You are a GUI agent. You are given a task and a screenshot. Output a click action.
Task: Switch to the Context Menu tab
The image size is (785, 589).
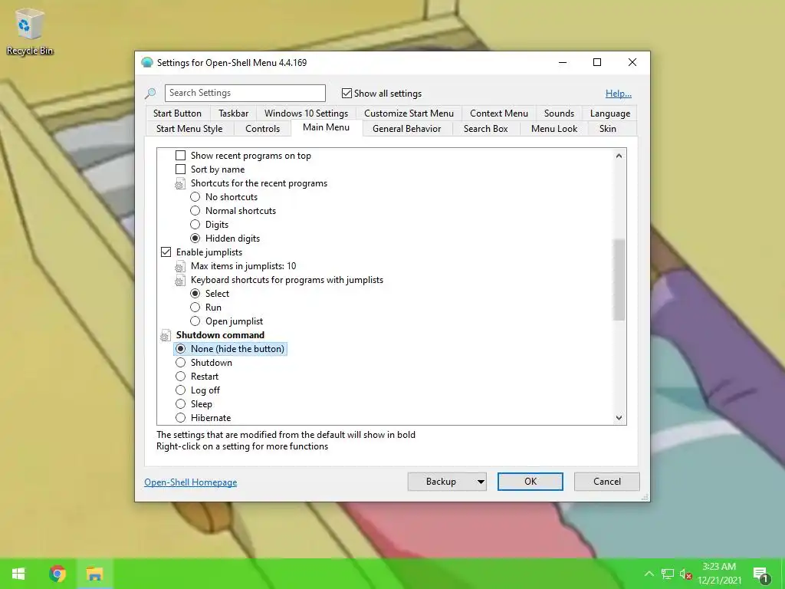498,114
